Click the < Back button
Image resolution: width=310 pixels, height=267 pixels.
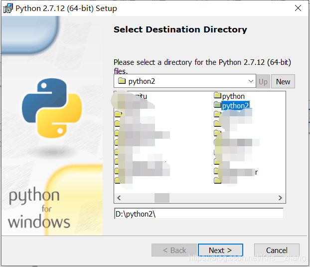click(x=174, y=250)
